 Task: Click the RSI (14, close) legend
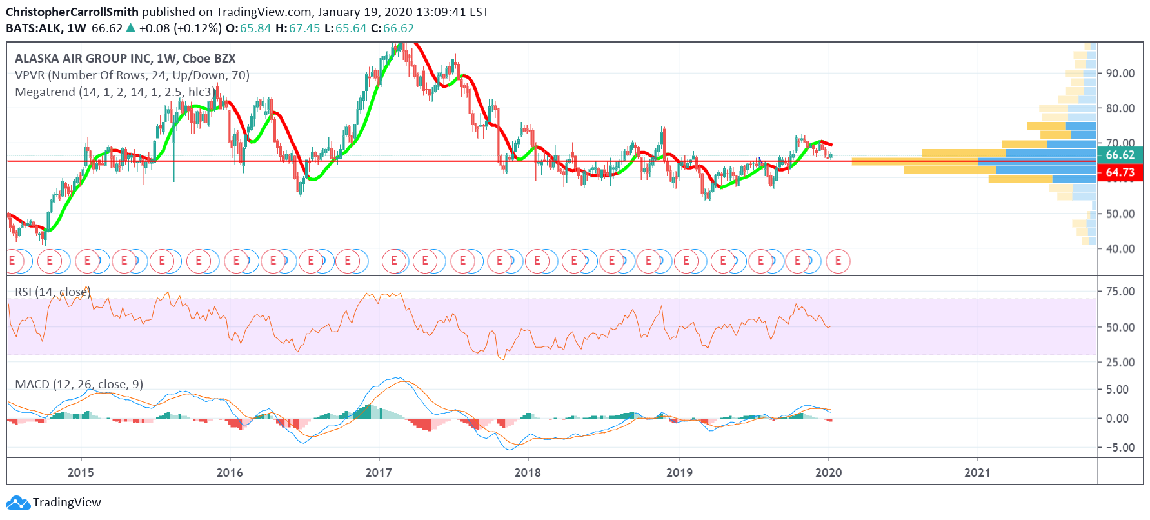point(53,292)
